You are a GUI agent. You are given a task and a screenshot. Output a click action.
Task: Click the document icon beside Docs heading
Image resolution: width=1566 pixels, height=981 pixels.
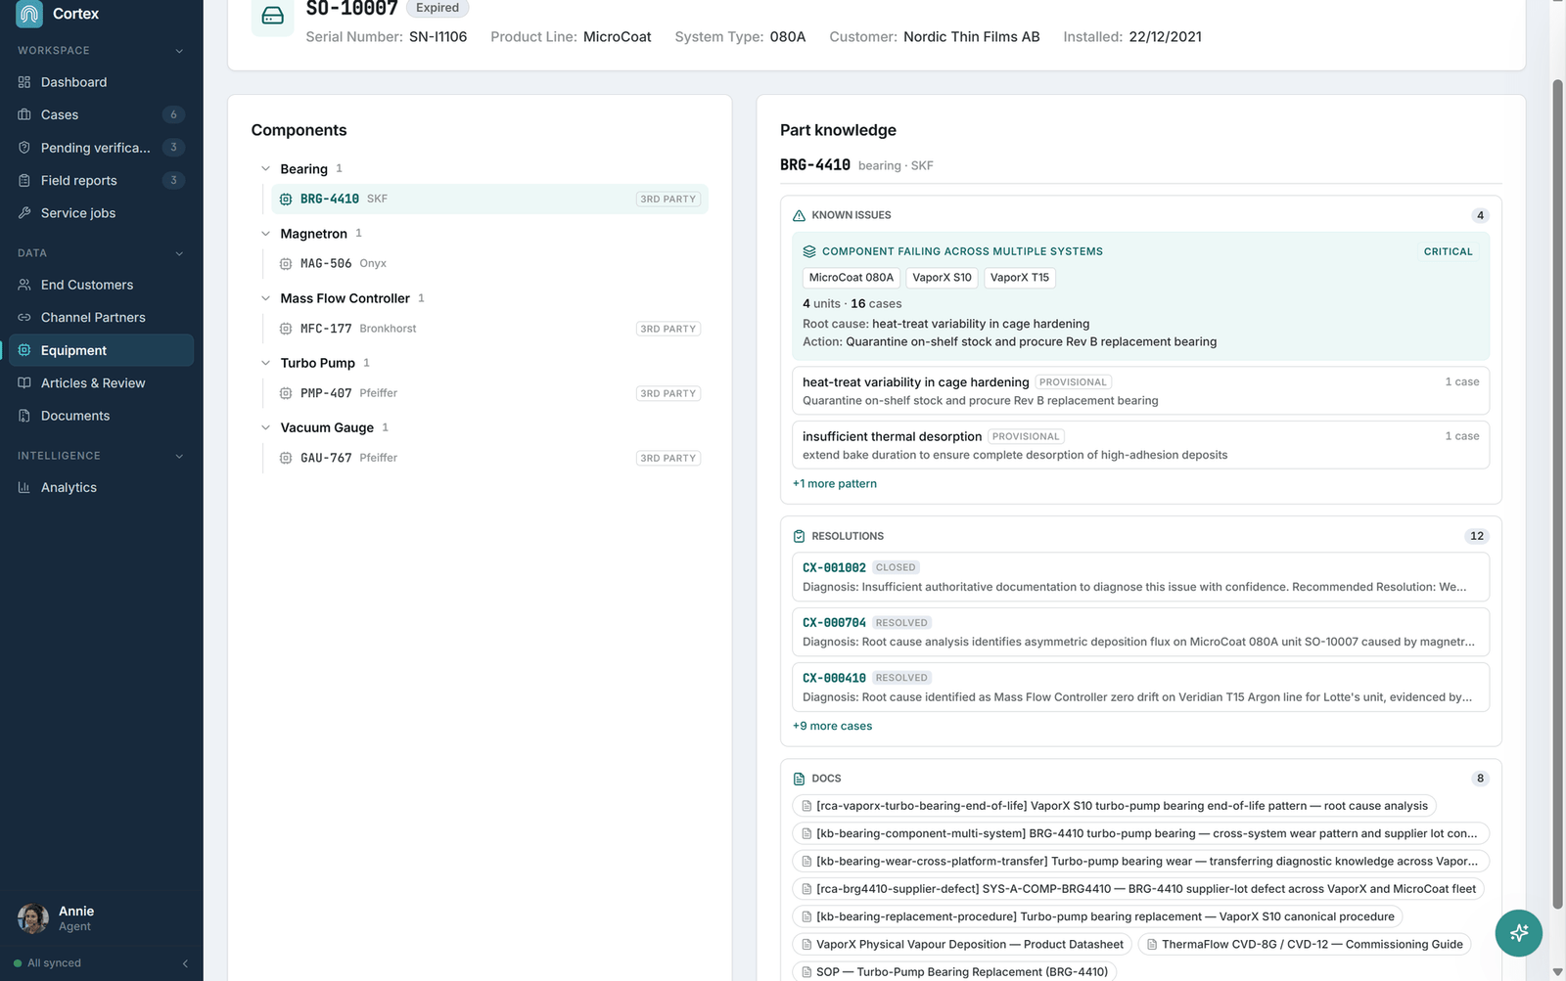[799, 779]
